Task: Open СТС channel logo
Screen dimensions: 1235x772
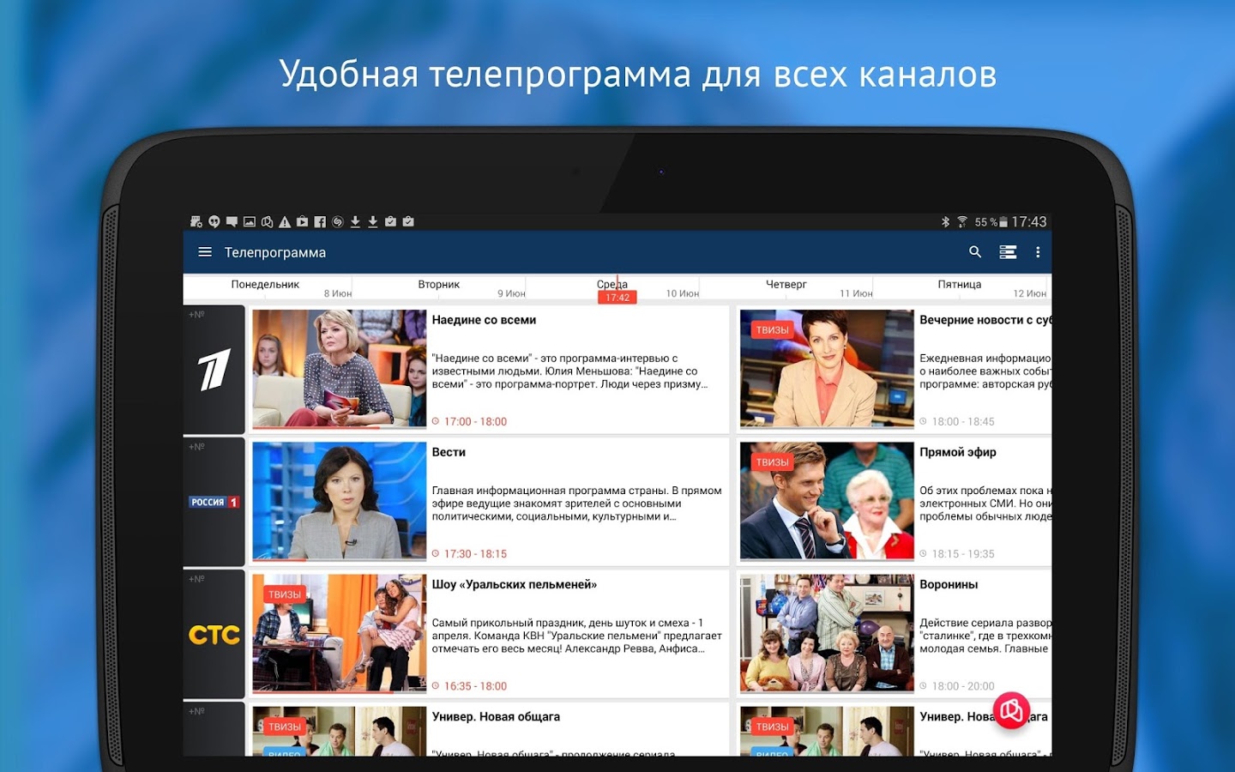Action: (x=214, y=635)
